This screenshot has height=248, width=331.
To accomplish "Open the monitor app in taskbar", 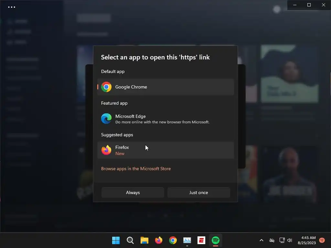I will click(x=187, y=240).
